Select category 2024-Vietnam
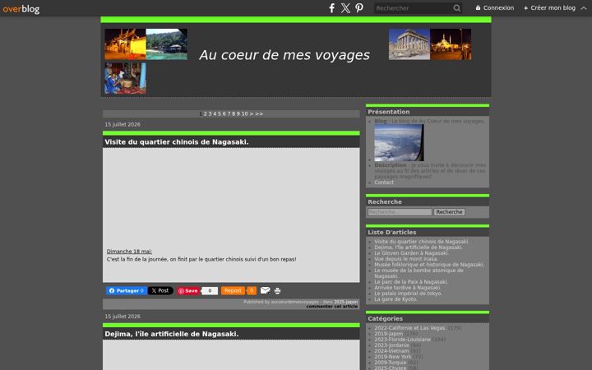 pos(391,351)
